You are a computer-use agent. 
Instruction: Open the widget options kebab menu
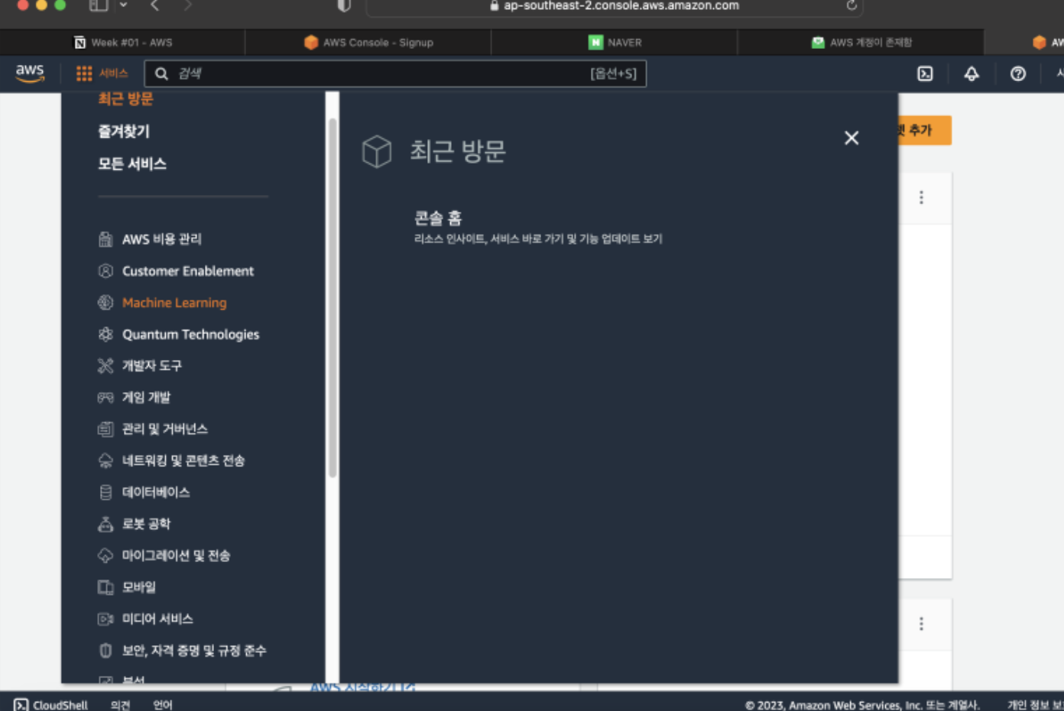(x=921, y=197)
